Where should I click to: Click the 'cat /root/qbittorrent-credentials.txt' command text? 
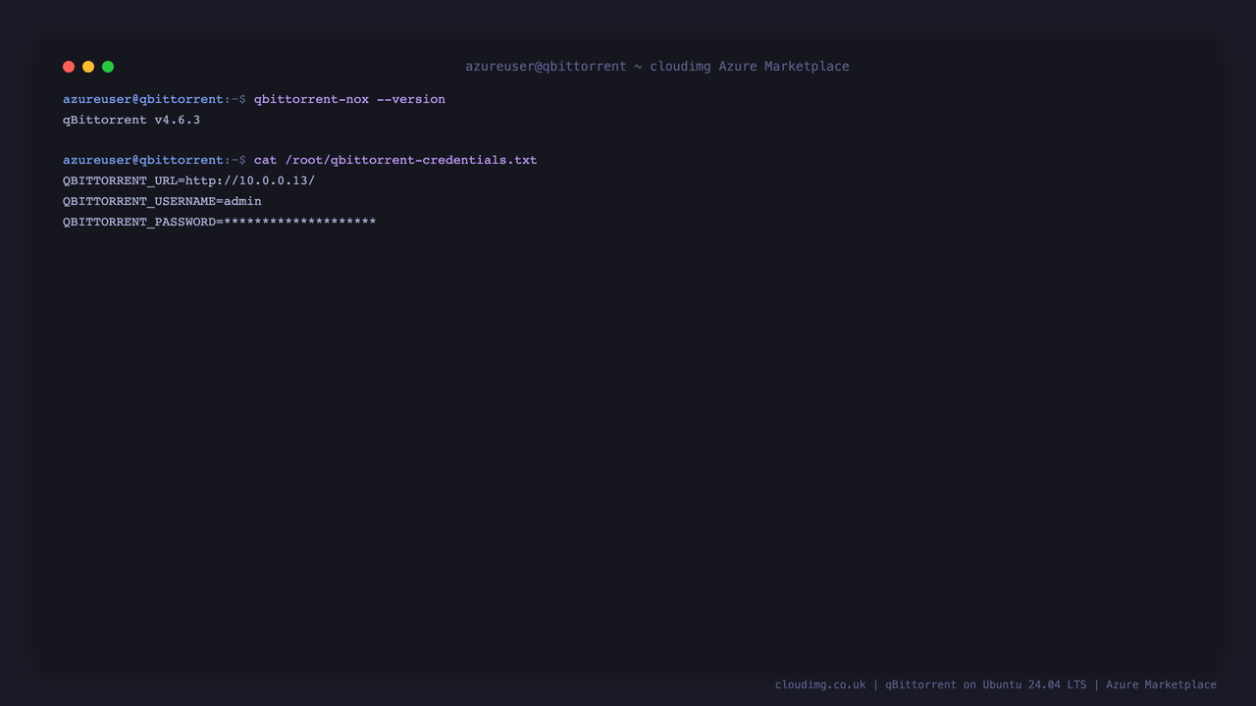[395, 160]
